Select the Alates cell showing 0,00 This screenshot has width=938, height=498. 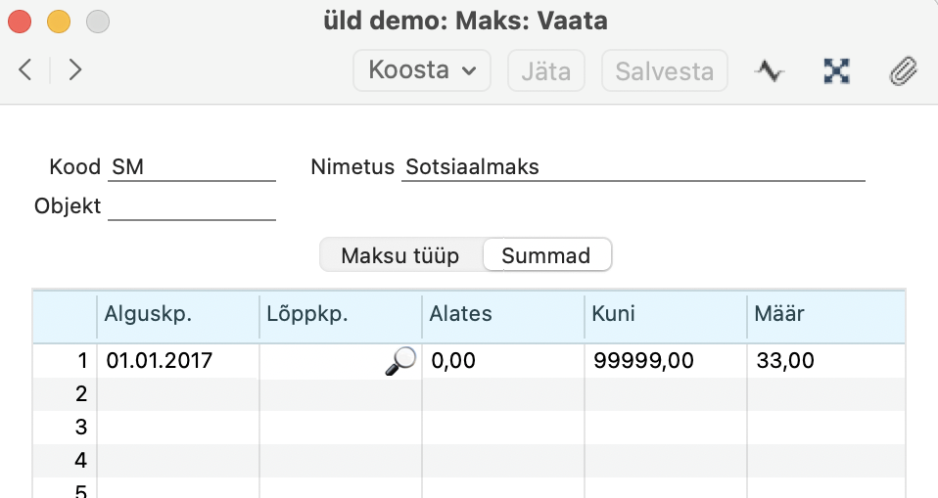pos(503,360)
